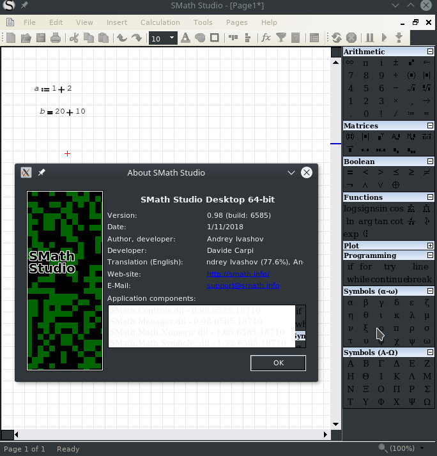Open the Calculation menu
The image size is (437, 456).
(x=160, y=22)
